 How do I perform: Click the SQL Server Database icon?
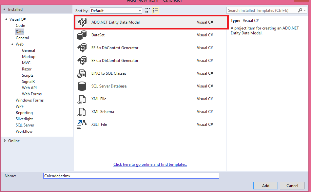coord(82,86)
